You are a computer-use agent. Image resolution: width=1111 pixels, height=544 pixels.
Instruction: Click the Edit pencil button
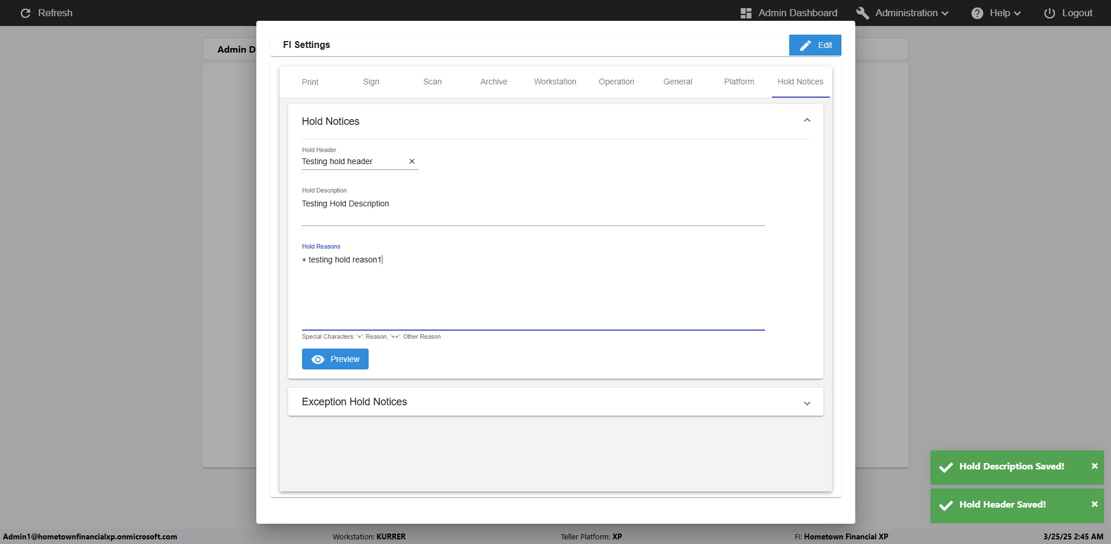(x=815, y=45)
